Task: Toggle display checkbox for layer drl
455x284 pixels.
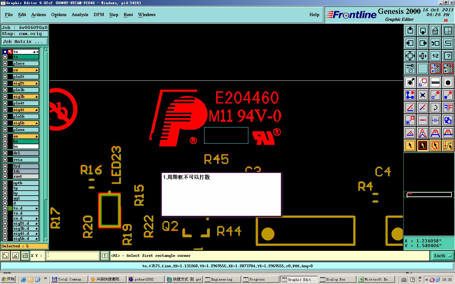Action: [x=5, y=153]
